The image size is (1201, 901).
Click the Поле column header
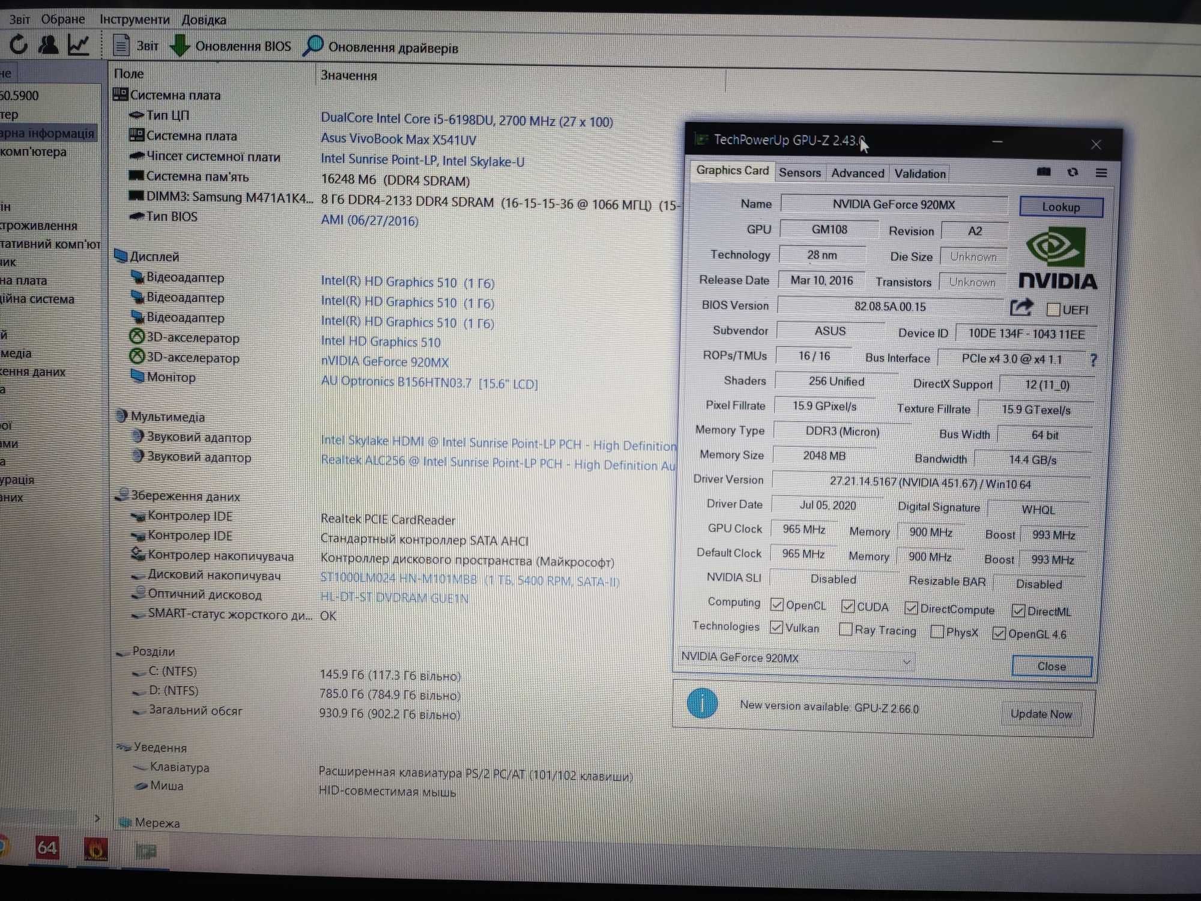coord(129,73)
